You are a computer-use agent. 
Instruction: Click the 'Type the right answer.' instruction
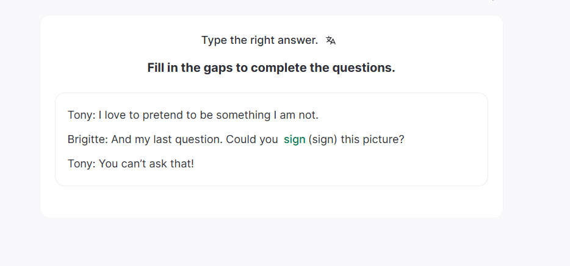point(259,40)
